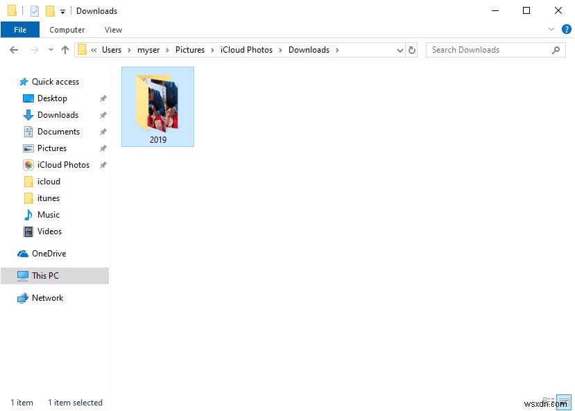Viewport: 575px width, 411px height.
Task: Minimize the Downloads window
Action: [x=495, y=10]
